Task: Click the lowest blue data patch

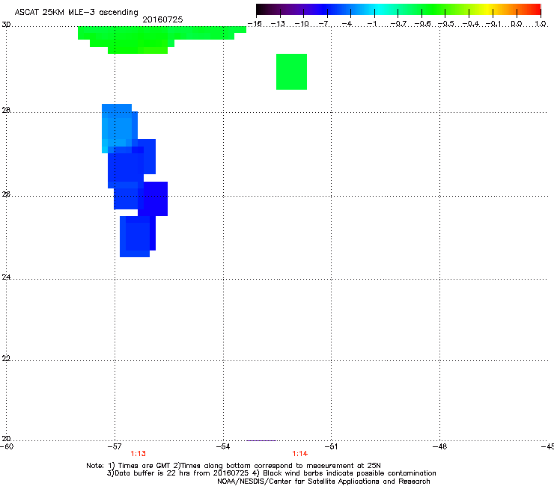Action: (x=137, y=236)
